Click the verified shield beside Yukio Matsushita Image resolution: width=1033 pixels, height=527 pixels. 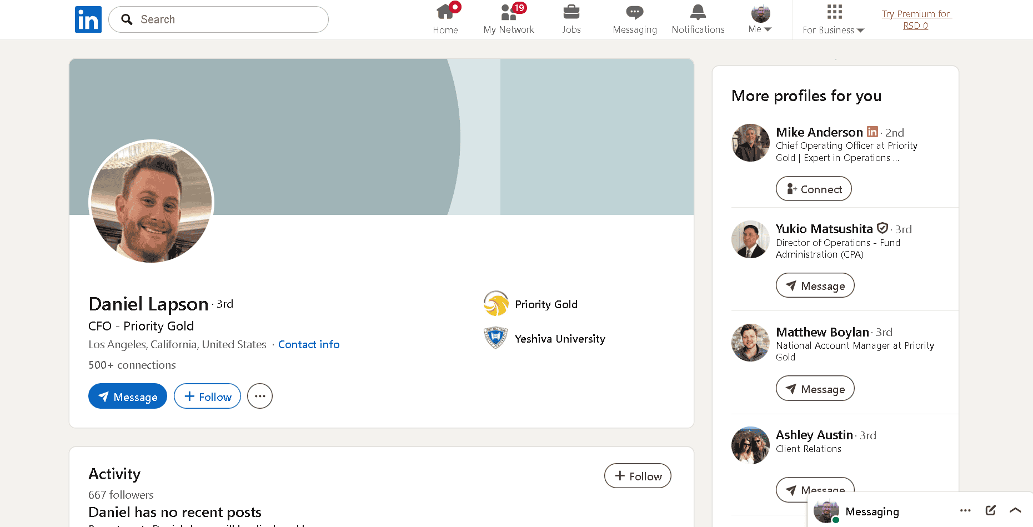tap(882, 228)
